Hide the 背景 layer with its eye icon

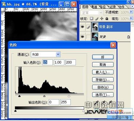[x=82, y=37]
